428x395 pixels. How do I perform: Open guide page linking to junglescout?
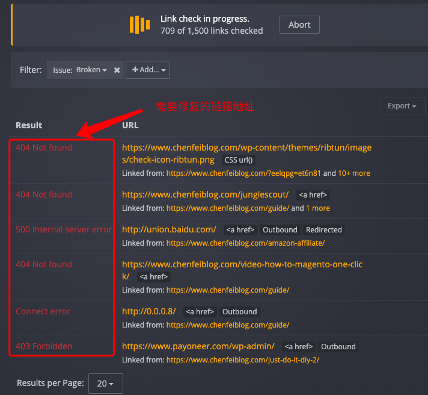[x=228, y=208]
